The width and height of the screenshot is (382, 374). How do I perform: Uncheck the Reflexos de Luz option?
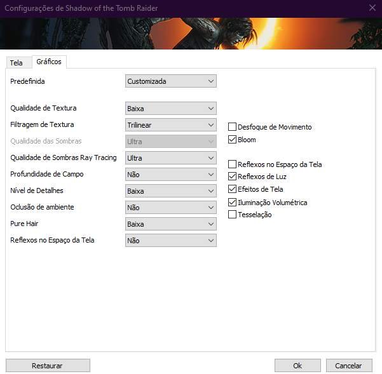[233, 177]
